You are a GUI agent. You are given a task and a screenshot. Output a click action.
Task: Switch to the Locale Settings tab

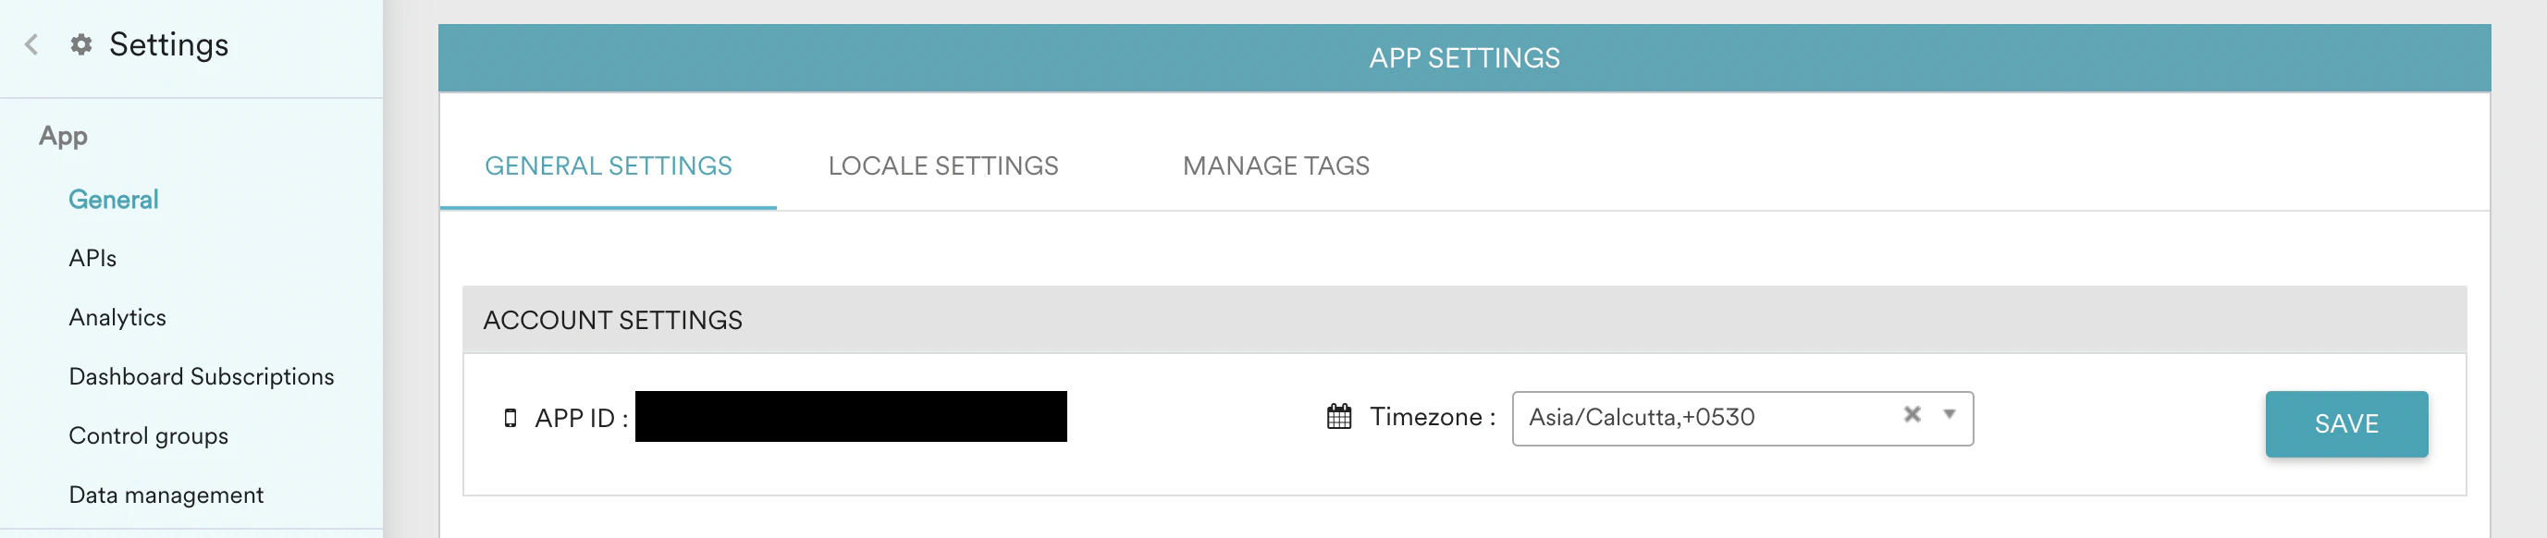click(944, 166)
